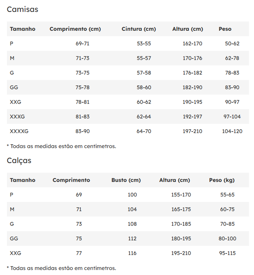Select the 108 busto cell

[x=132, y=224]
